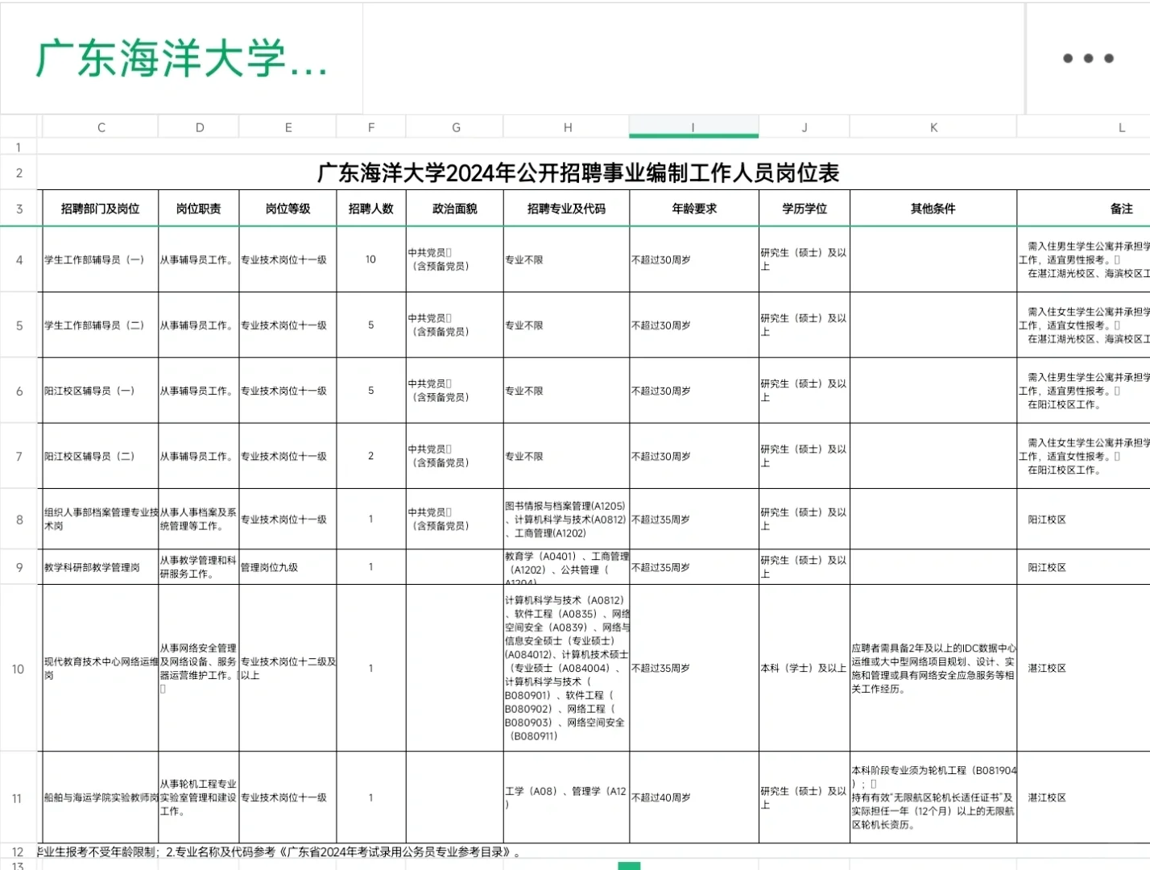Select header cell 备注

(x=1083, y=209)
